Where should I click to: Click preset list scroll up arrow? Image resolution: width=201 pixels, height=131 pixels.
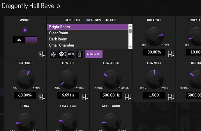point(131,26)
